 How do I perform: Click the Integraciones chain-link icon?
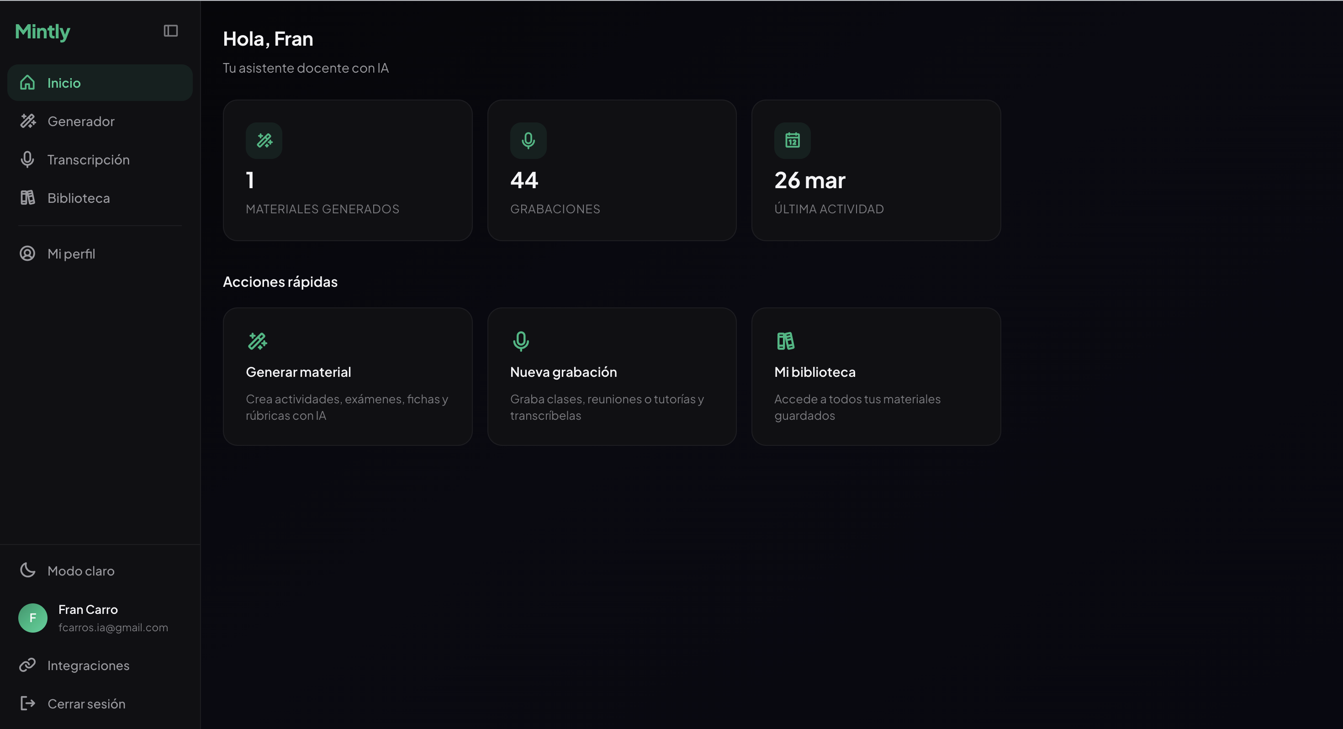27,665
